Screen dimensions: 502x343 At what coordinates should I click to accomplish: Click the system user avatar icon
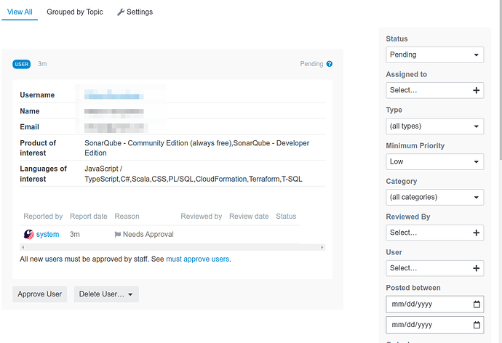(29, 234)
